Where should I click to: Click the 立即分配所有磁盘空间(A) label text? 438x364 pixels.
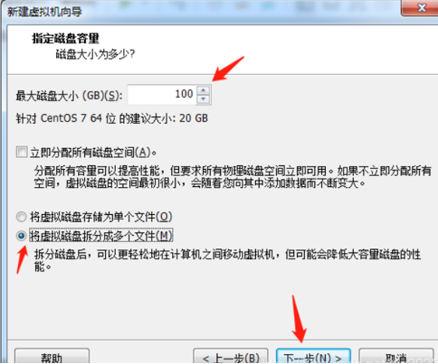[93, 153]
